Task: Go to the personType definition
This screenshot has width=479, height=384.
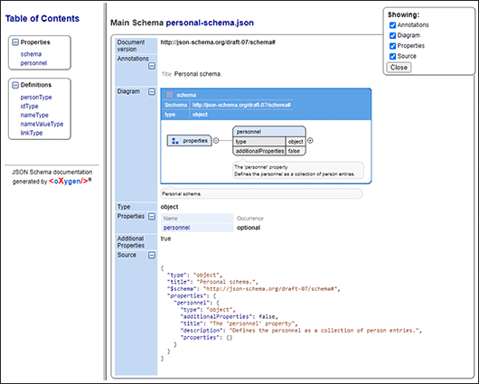Action: click(x=36, y=98)
